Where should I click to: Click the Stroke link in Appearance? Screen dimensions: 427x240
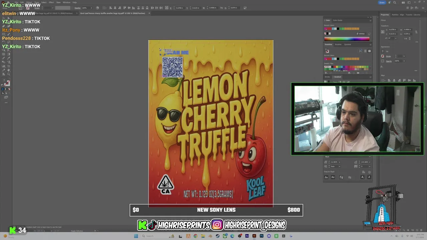(x=388, y=56)
